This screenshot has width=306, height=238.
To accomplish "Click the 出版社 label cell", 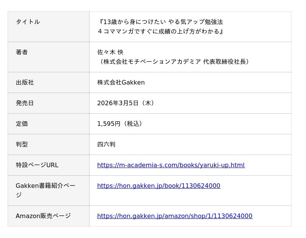I will 25,83.
